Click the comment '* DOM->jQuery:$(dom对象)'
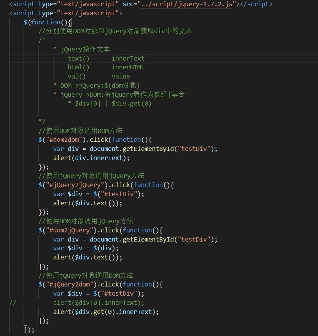Image resolution: width=318 pixels, height=336 pixels. pyautogui.click(x=97, y=85)
